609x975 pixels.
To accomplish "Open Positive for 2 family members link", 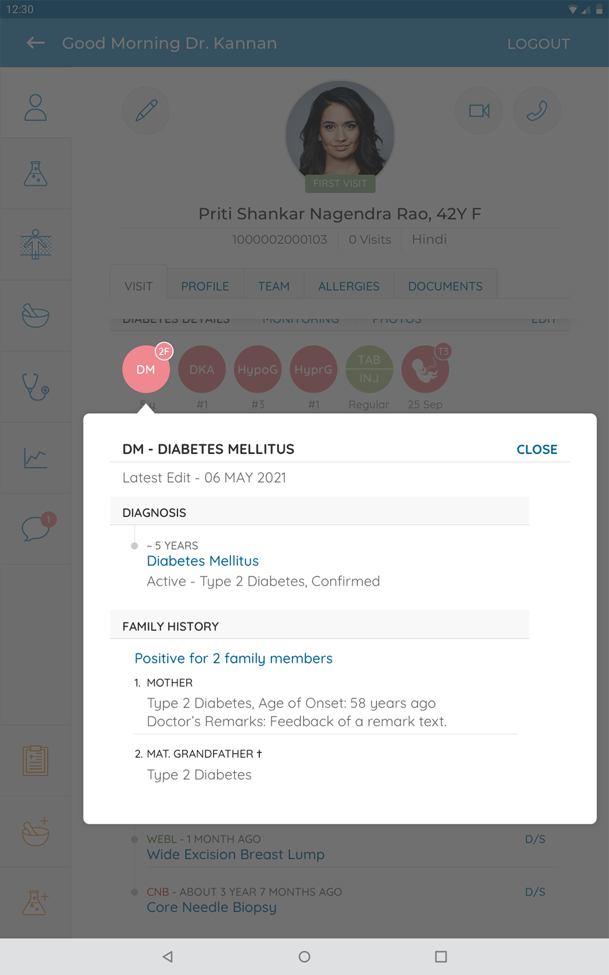I will coord(233,658).
